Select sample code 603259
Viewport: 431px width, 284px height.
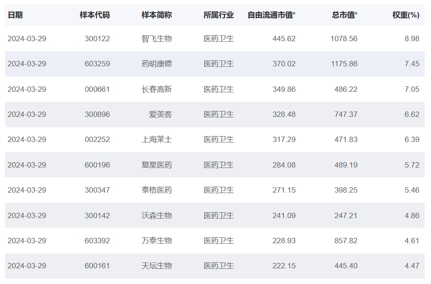click(97, 64)
